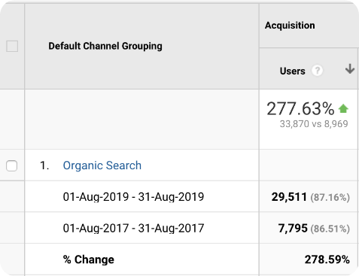Open the Organic Search channel link
The image size is (359, 276).
tap(102, 165)
